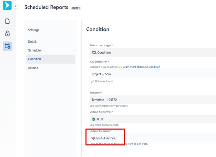Open the Template - 104372 dropdown
The image size is (216, 157).
[152, 100]
